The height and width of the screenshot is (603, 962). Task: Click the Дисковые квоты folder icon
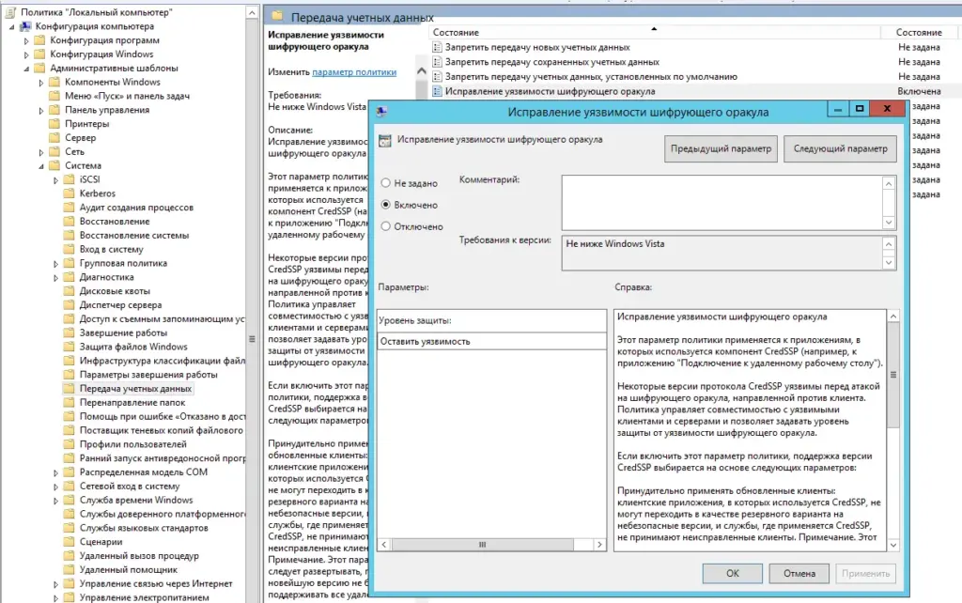[70, 291]
